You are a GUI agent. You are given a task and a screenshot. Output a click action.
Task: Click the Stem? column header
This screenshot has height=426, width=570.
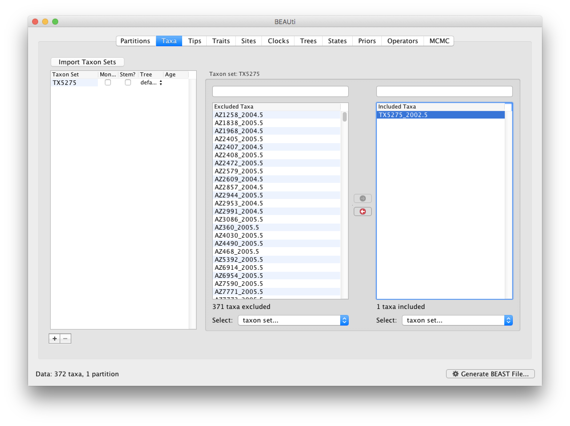click(x=128, y=75)
